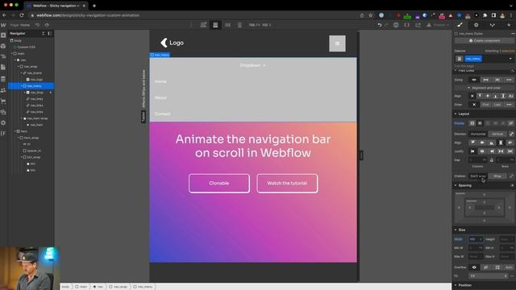The height and width of the screenshot is (290, 516).
Task: Click the hamburger menu button on canvas
Action: coord(337,43)
